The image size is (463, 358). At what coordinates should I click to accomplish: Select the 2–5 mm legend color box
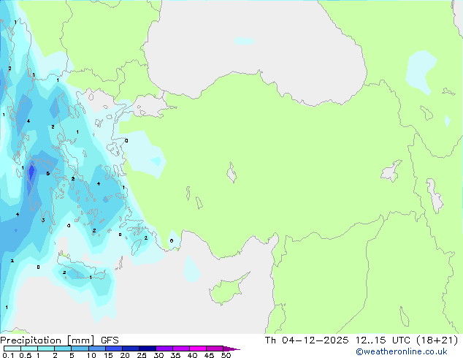pyautogui.click(x=63, y=349)
